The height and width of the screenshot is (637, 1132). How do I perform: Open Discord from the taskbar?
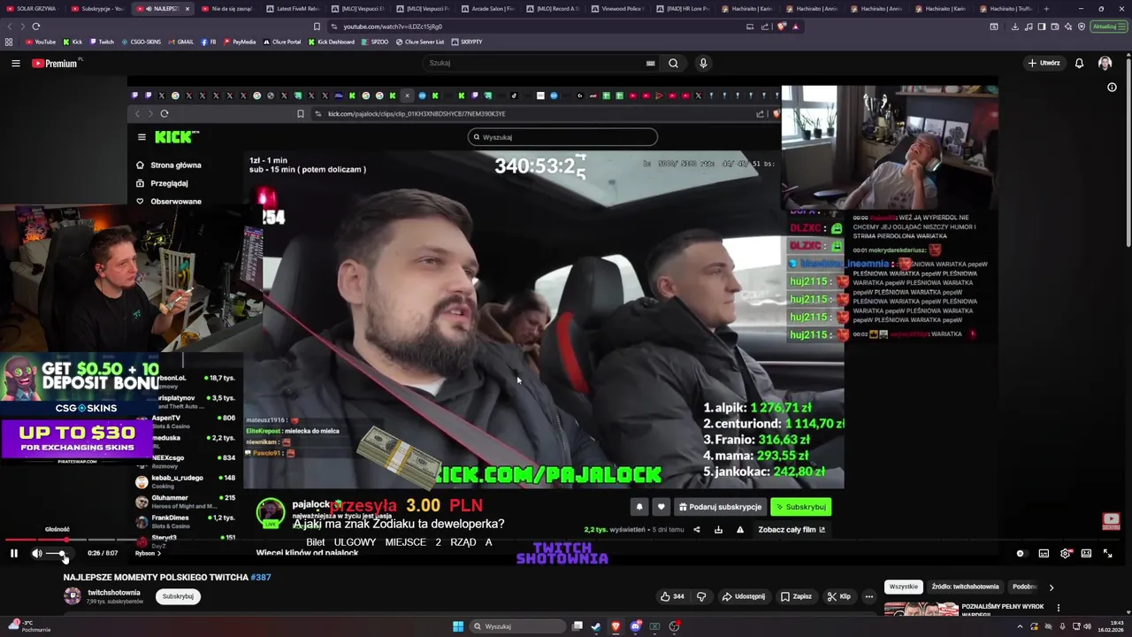click(635, 626)
